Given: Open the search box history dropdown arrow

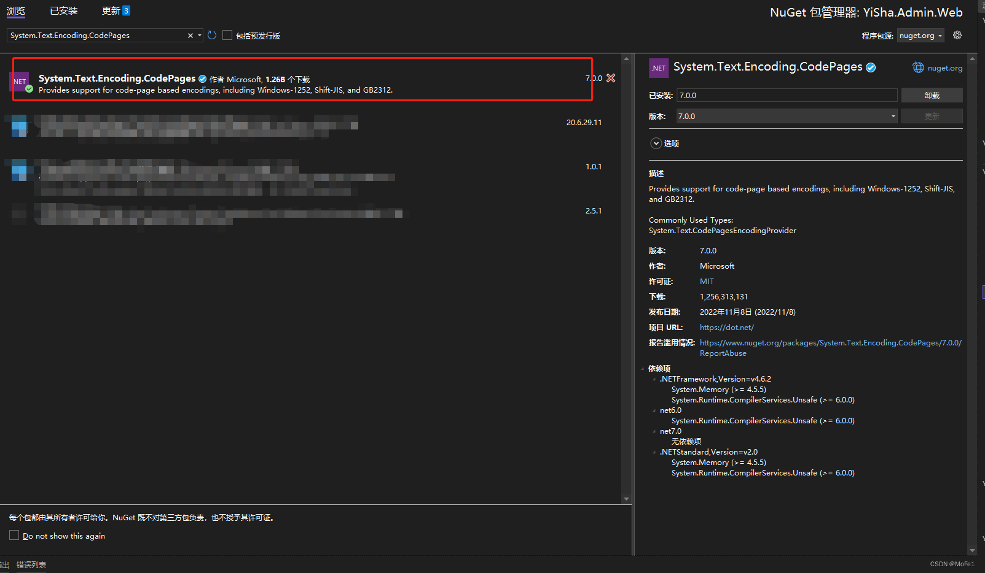Looking at the screenshot, I should tap(200, 35).
